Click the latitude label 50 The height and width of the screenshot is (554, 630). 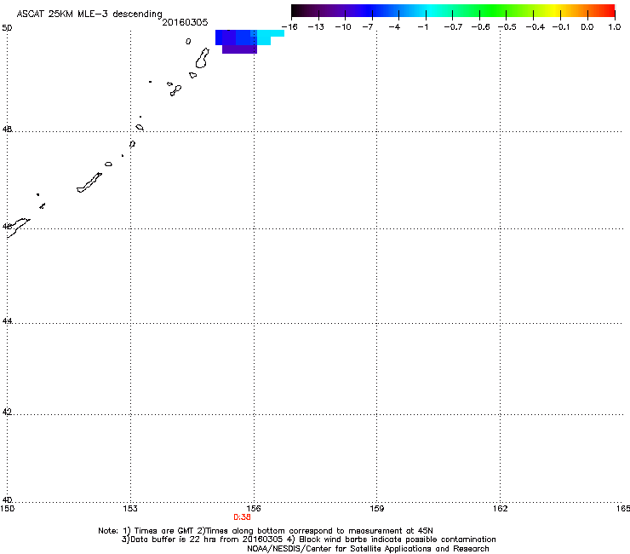tap(7, 28)
